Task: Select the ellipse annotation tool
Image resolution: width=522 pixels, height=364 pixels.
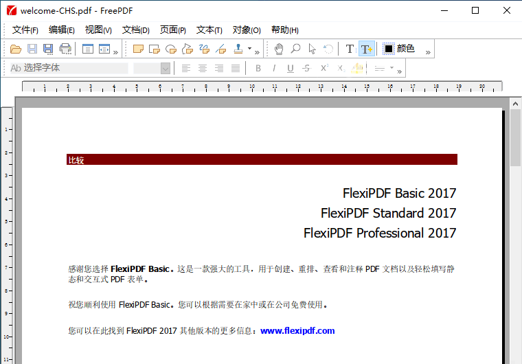Action: [171, 49]
